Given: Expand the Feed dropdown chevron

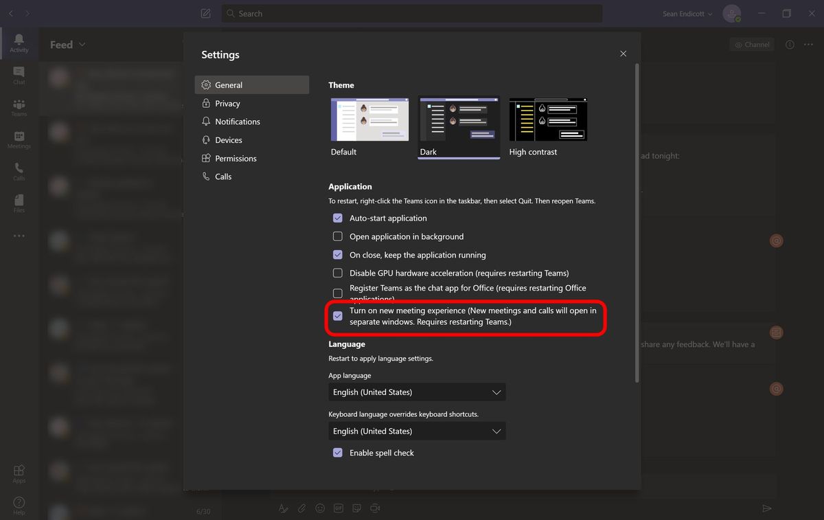Looking at the screenshot, I should pyautogui.click(x=82, y=44).
